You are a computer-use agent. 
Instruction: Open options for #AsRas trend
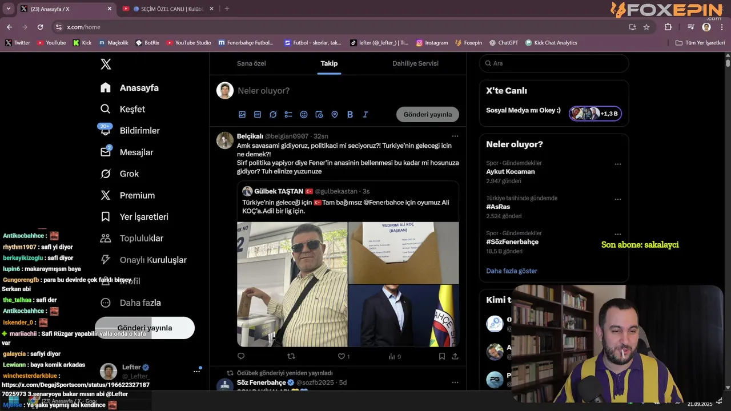[617, 199]
